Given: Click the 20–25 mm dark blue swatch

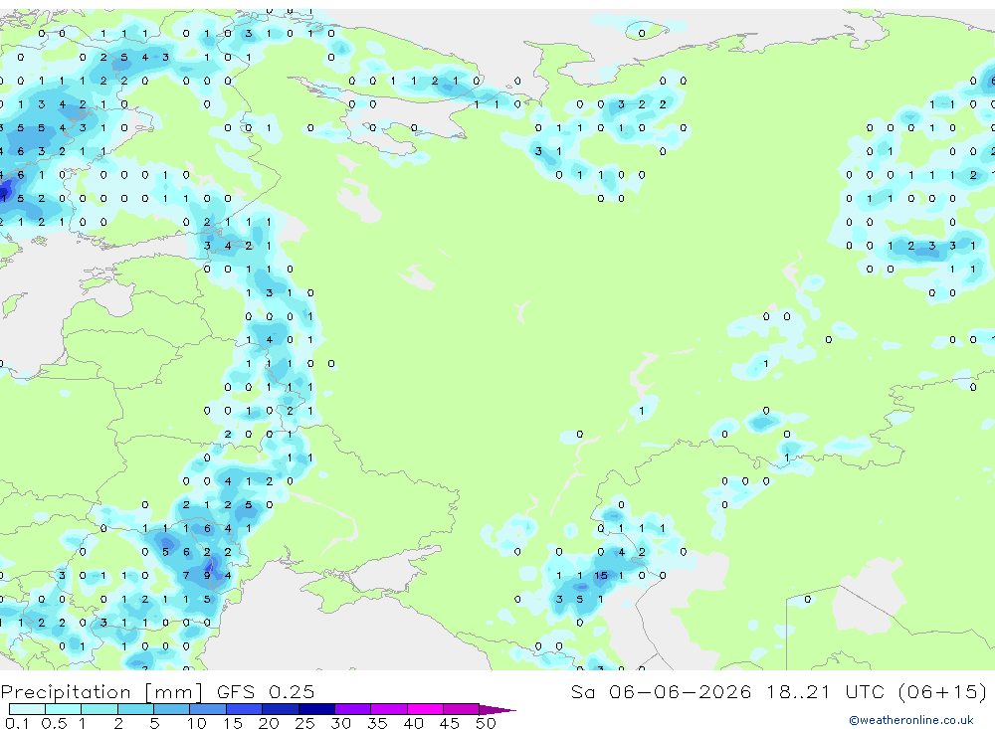Looking at the screenshot, I should pyautogui.click(x=281, y=709).
